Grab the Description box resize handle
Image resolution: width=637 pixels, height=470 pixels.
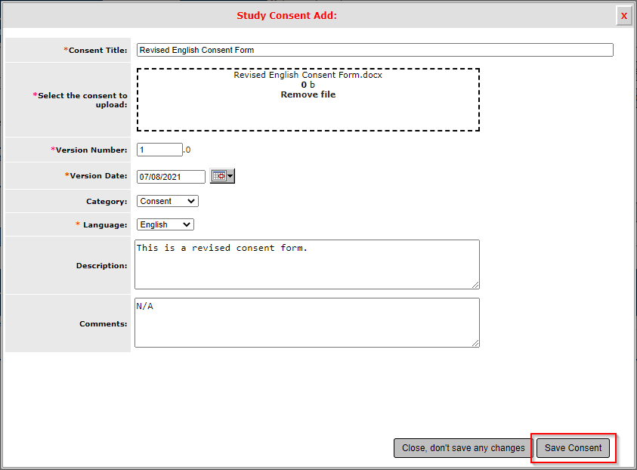[x=475, y=285]
